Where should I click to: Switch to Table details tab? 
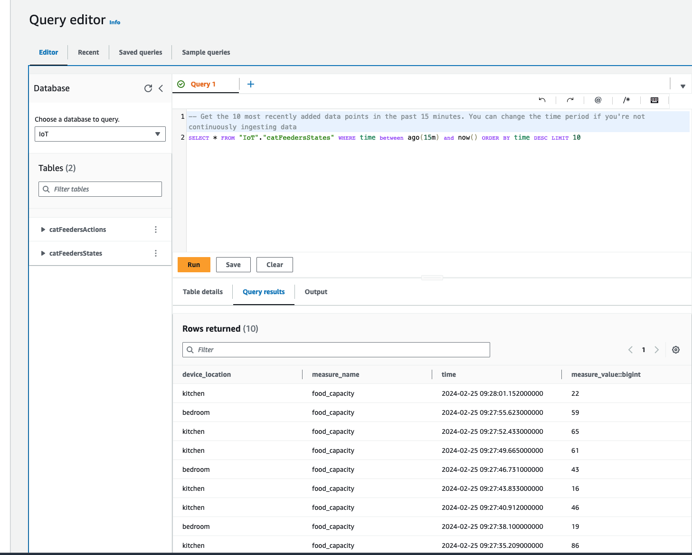coord(203,292)
